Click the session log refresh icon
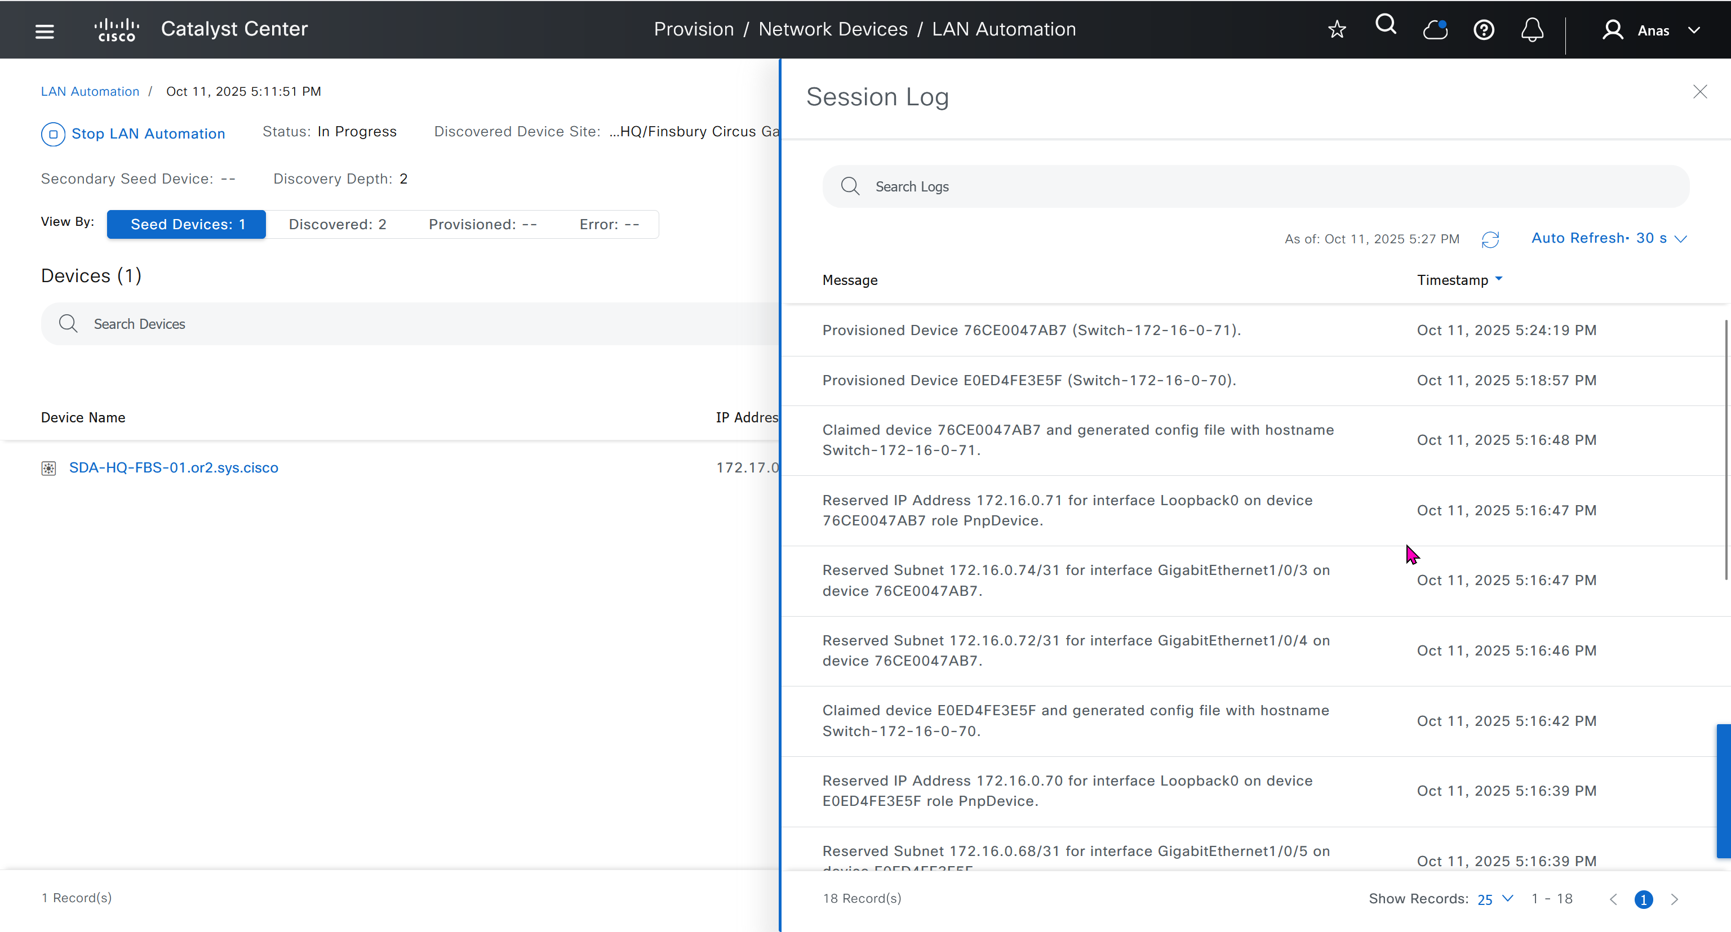 coord(1490,240)
